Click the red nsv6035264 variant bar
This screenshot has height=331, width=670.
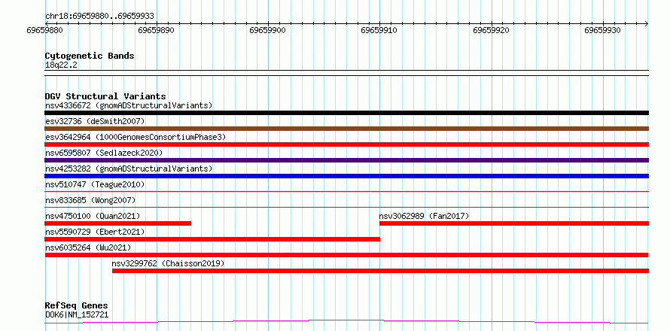(346, 255)
